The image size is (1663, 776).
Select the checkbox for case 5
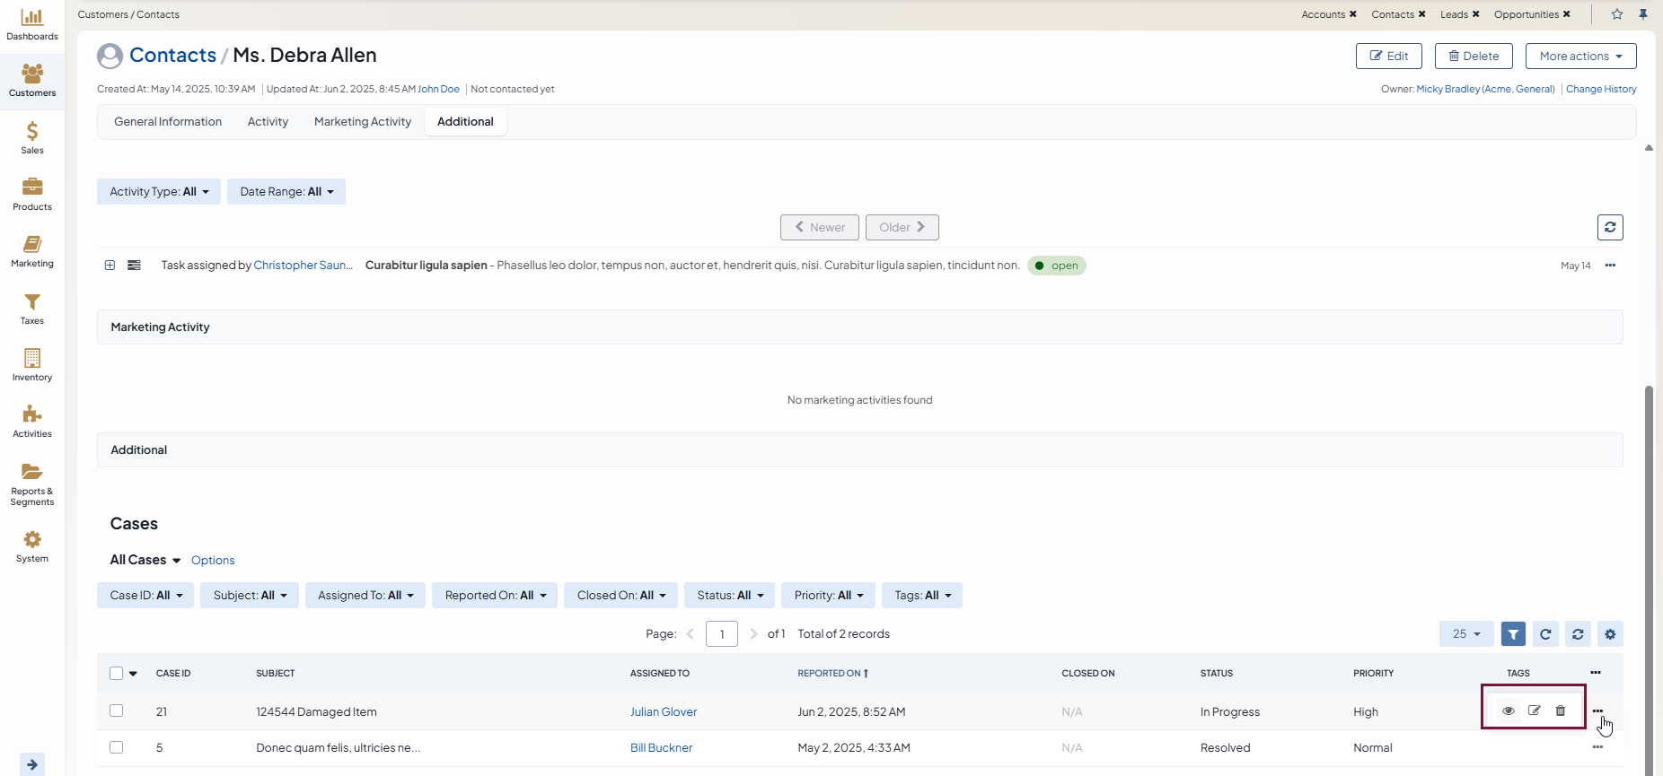(x=117, y=747)
